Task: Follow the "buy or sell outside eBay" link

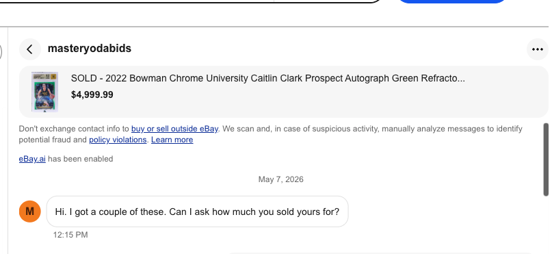Action: click(x=174, y=129)
